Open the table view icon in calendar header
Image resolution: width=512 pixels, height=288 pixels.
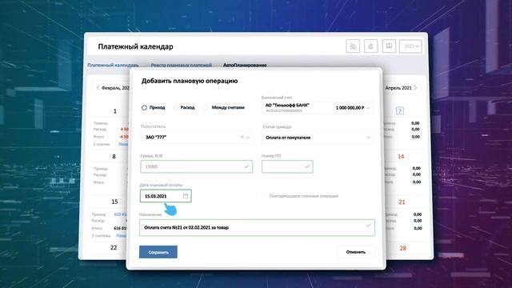tap(353, 46)
